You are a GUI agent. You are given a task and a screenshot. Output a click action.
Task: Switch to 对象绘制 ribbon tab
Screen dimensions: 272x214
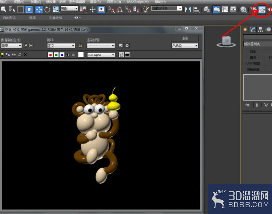(x=56, y=18)
